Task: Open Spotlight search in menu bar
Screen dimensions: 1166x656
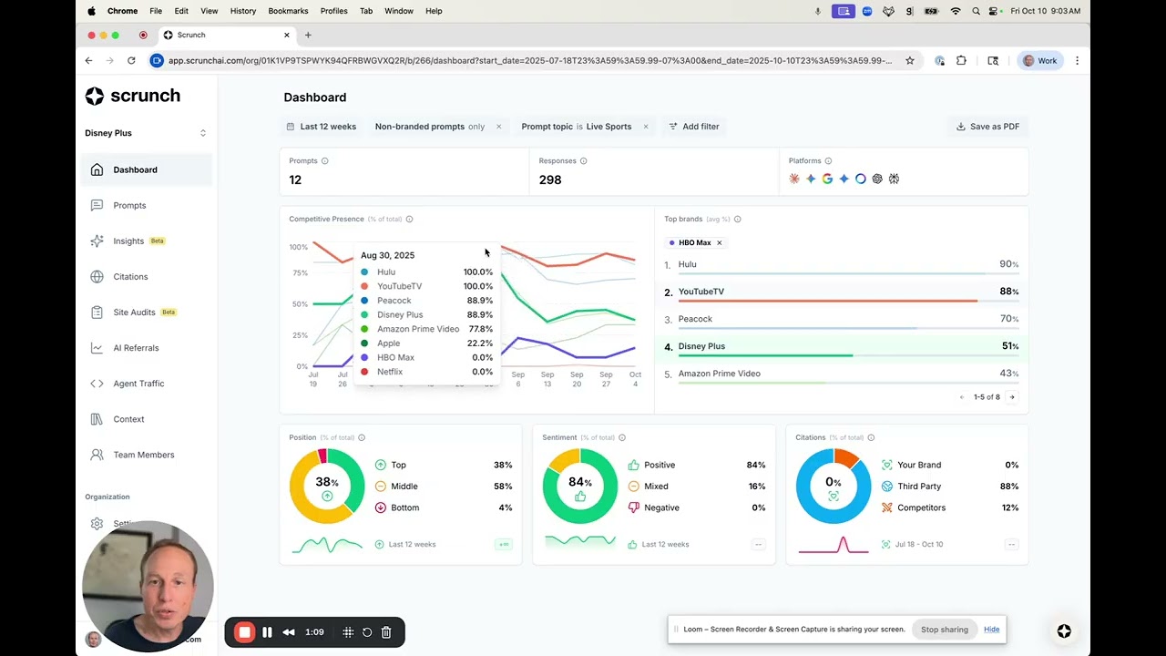Action: 976,11
